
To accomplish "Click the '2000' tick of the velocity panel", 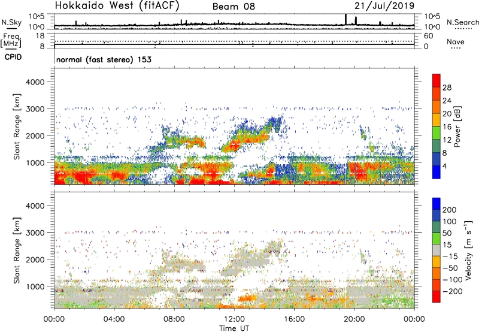I will [x=35, y=259].
